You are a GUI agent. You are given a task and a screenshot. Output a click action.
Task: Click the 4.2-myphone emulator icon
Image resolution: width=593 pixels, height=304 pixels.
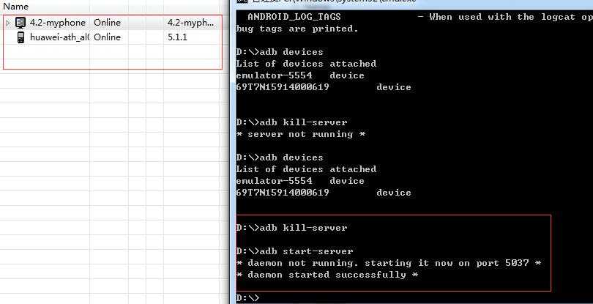pos(20,23)
